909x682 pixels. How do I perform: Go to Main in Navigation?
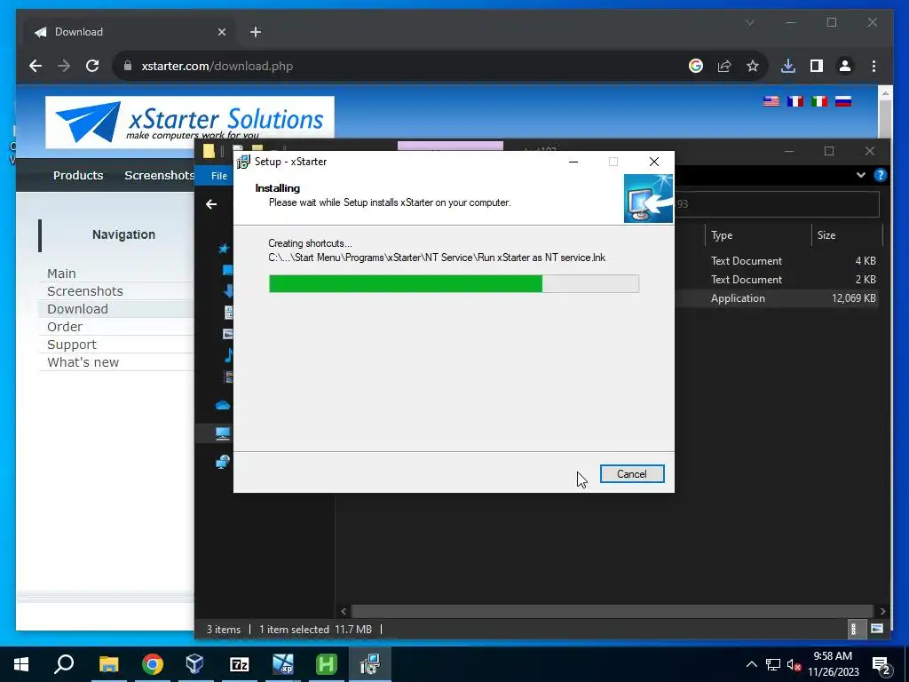tap(61, 274)
